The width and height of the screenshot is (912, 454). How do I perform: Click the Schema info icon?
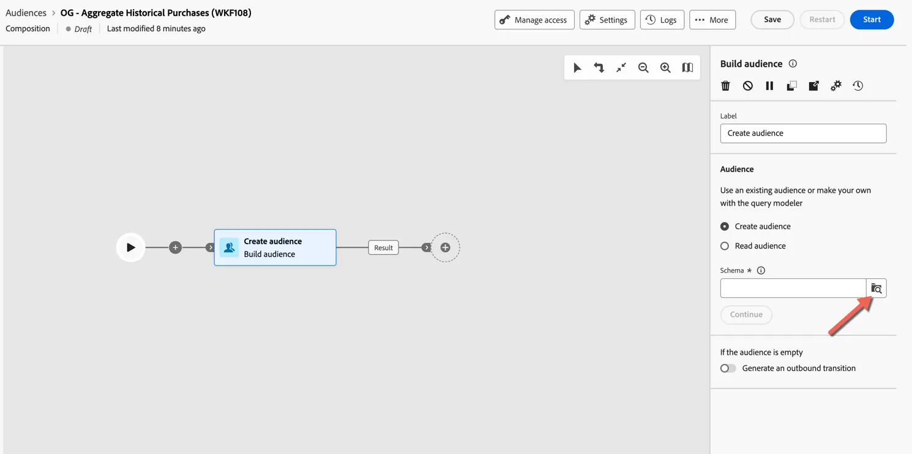pyautogui.click(x=761, y=270)
